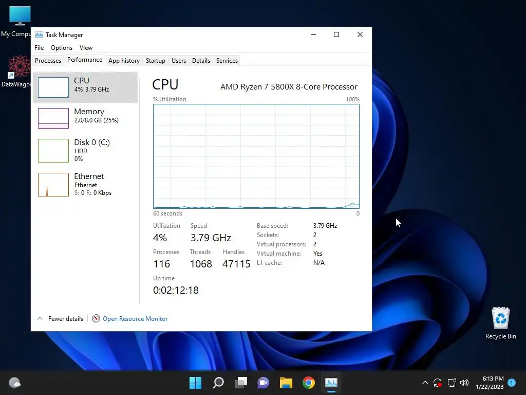Collapse view with Fewer details chevron
526x395 pixels.
(x=40, y=318)
